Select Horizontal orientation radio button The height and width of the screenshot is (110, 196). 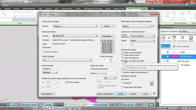click(122, 83)
